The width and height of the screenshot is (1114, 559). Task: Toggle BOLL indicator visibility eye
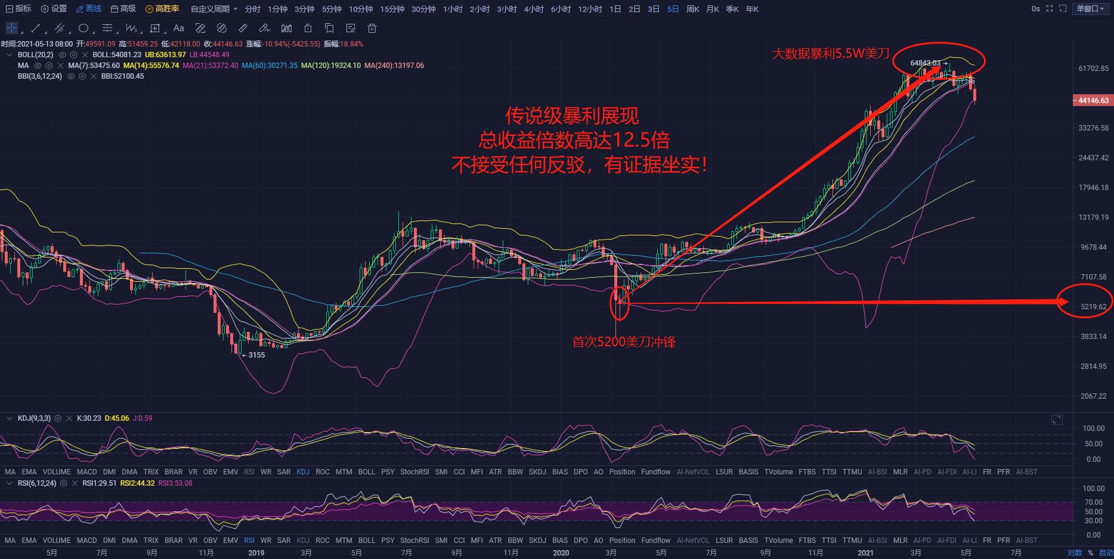(x=62, y=55)
